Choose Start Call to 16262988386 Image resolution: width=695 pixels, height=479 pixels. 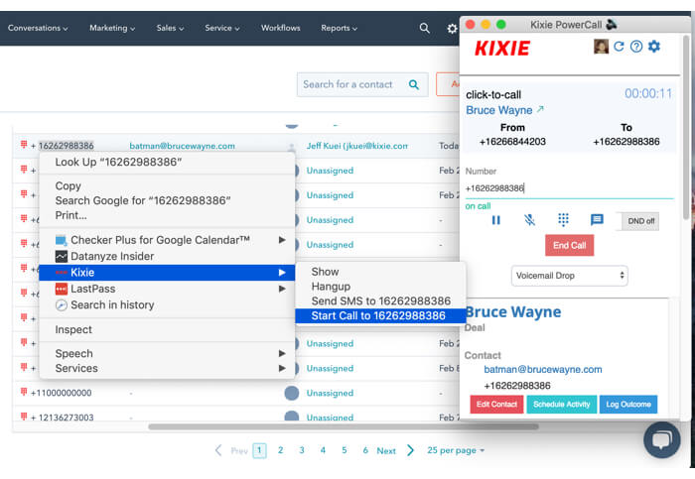coord(380,315)
